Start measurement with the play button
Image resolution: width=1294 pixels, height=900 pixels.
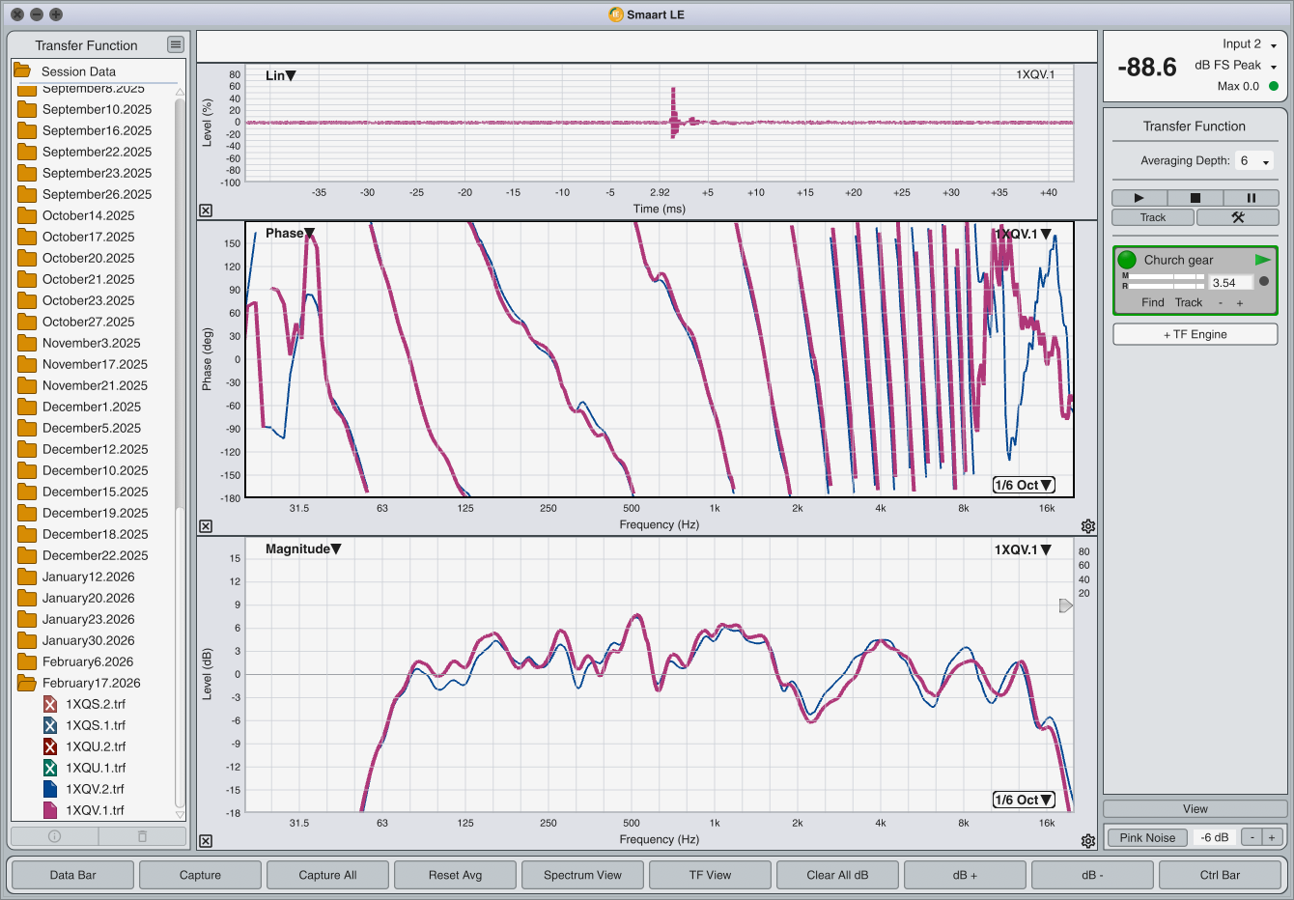click(1139, 198)
